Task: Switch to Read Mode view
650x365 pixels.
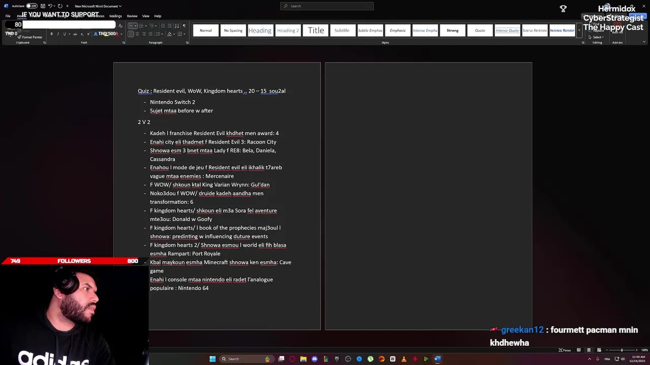Action: pyautogui.click(x=578, y=350)
